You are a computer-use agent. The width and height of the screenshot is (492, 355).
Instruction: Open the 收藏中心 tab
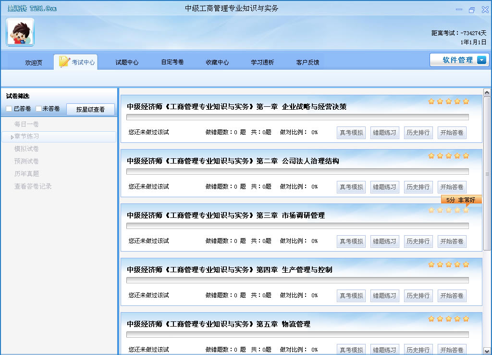pyautogui.click(x=217, y=63)
